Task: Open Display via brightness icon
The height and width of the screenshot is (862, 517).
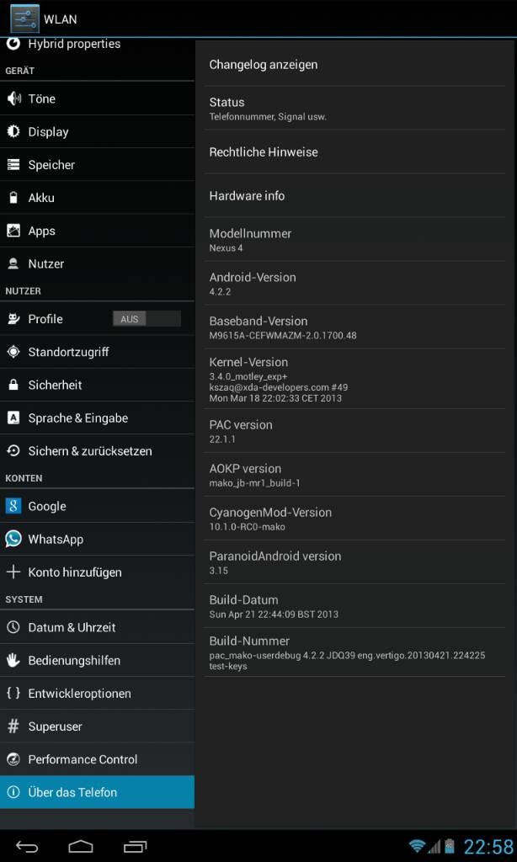Action: pyautogui.click(x=13, y=132)
